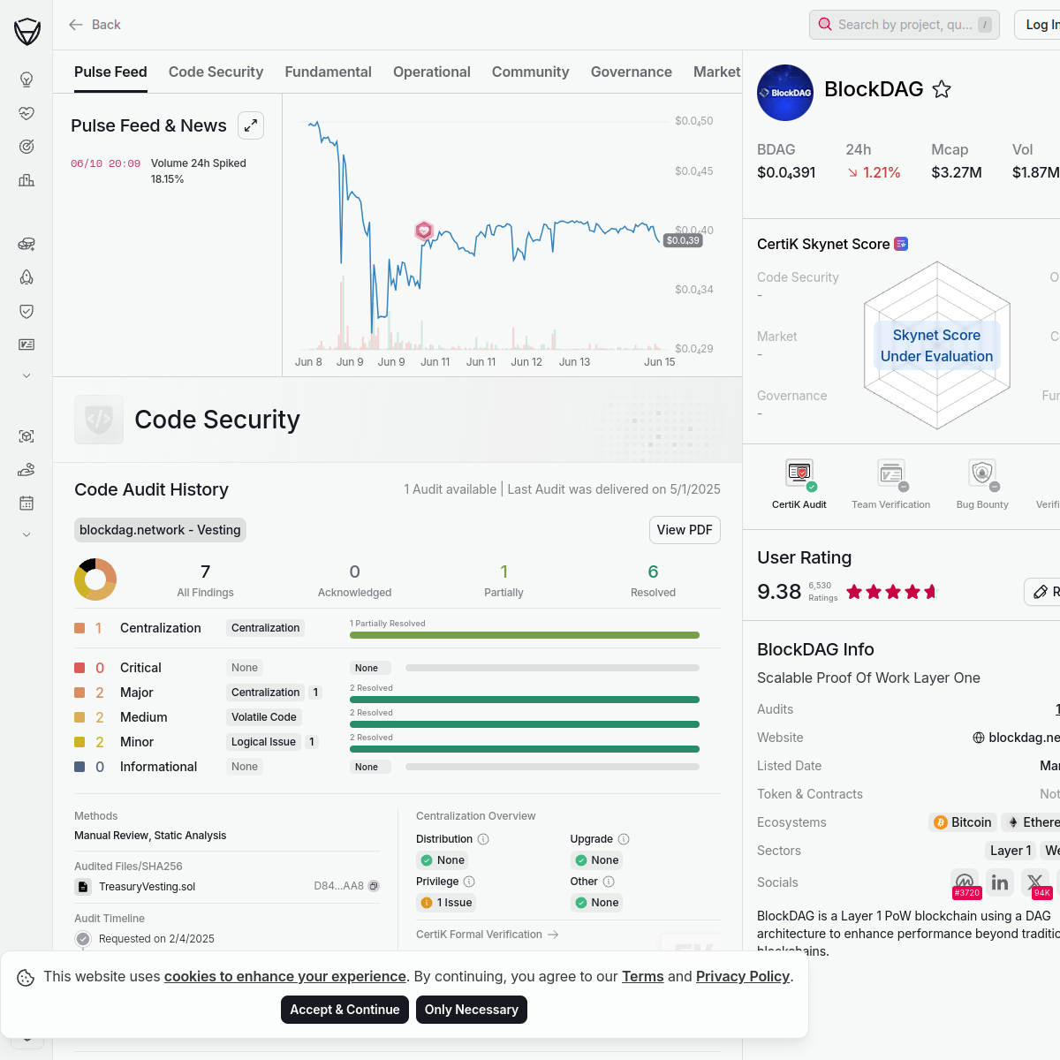Switch to the Operational tab
Image resolution: width=1060 pixels, height=1060 pixels.
pyautogui.click(x=432, y=72)
